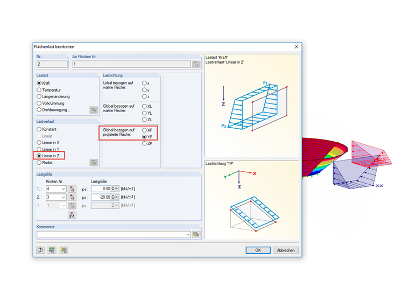Select Temperatur load type
Image resolution: width=409 pixels, height=307 pixels.
39,90
